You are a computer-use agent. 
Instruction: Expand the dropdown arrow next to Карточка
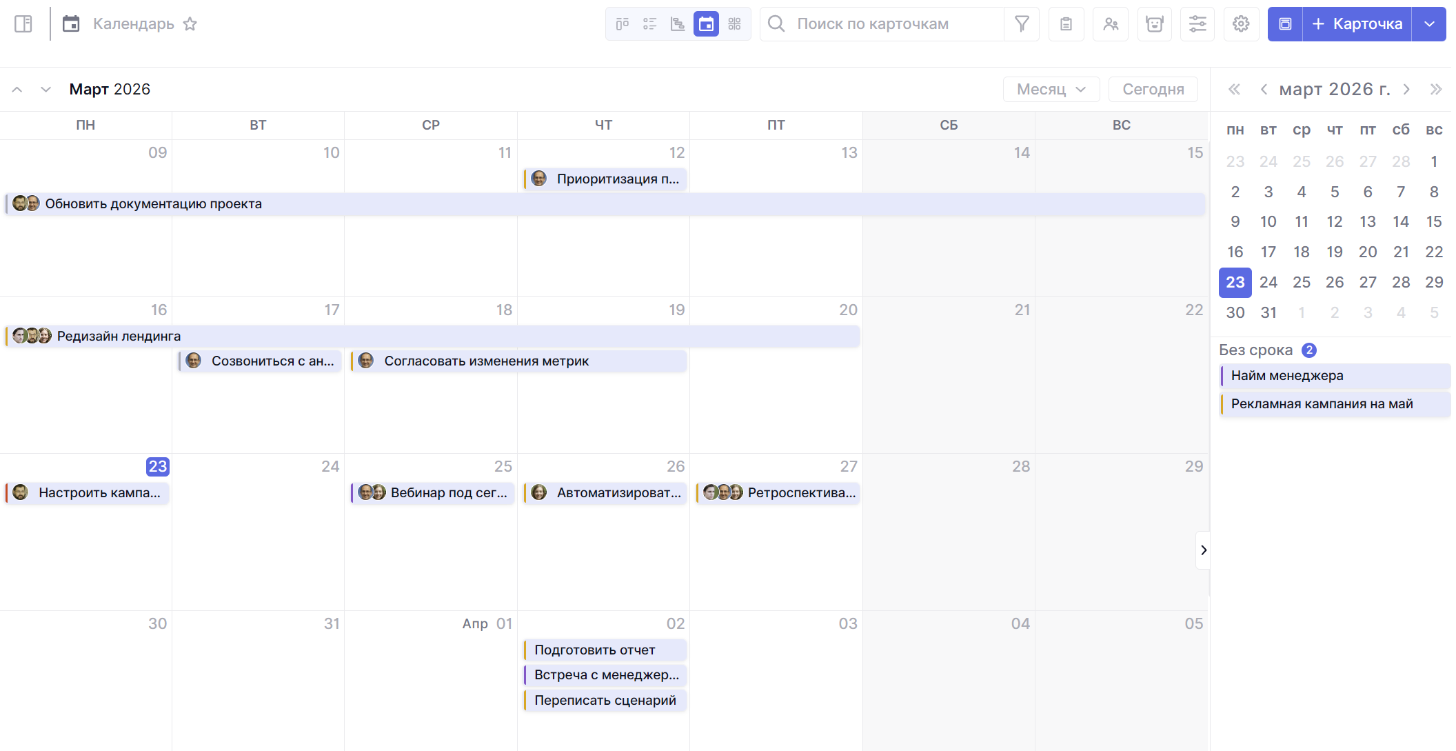click(x=1429, y=24)
